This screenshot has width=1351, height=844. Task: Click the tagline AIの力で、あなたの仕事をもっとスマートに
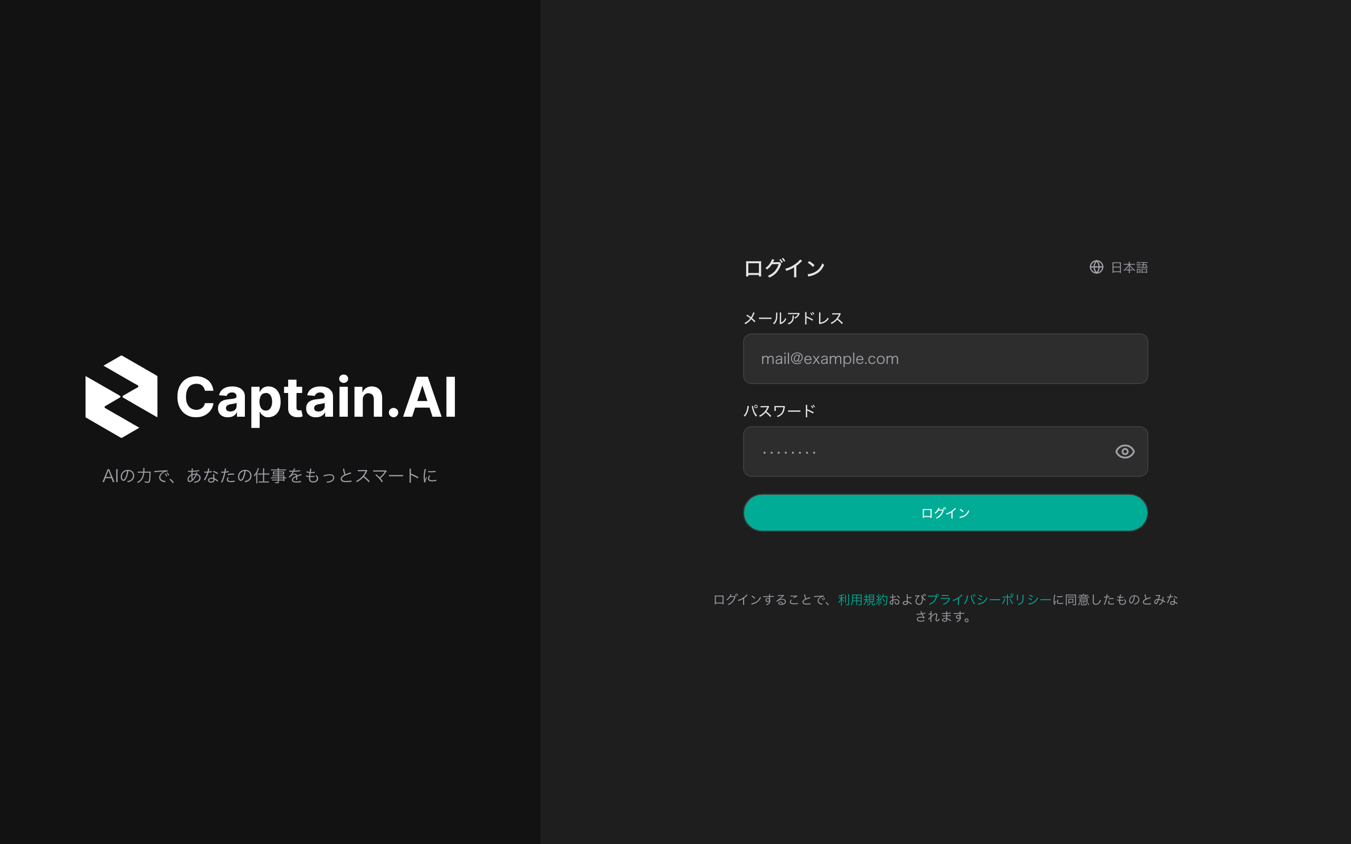point(270,476)
